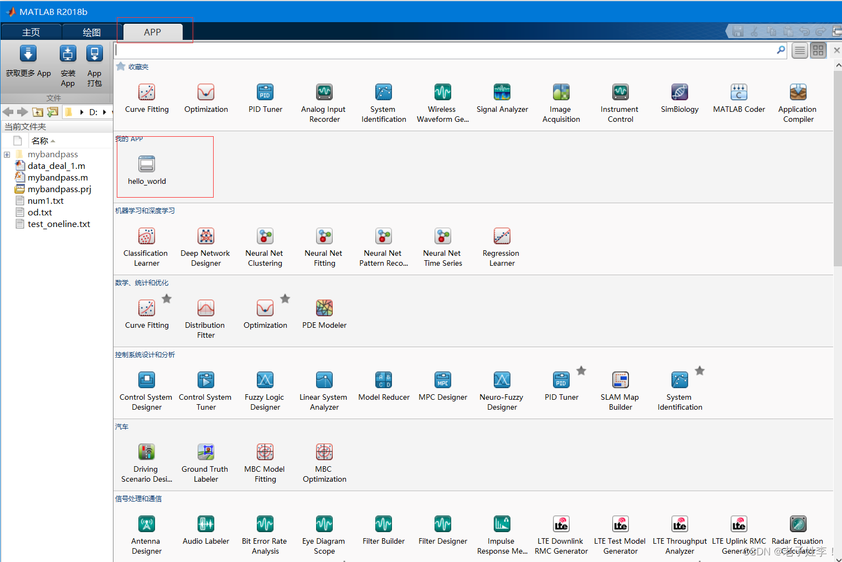
Task: Open SLAM Map Builder app
Action: (x=621, y=391)
